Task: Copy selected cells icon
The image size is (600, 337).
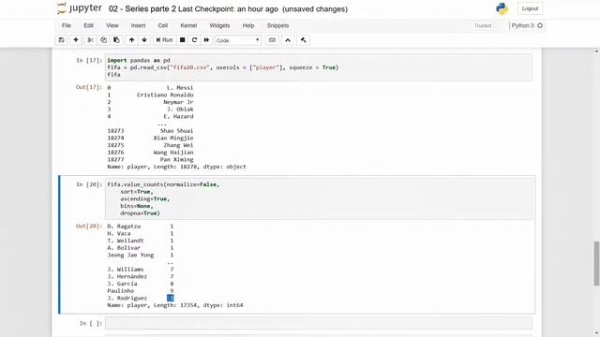Action: (103, 40)
